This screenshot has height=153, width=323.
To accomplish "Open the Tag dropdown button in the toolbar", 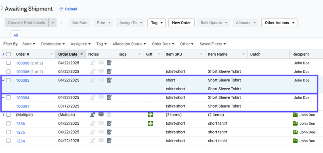I will click(x=157, y=23).
